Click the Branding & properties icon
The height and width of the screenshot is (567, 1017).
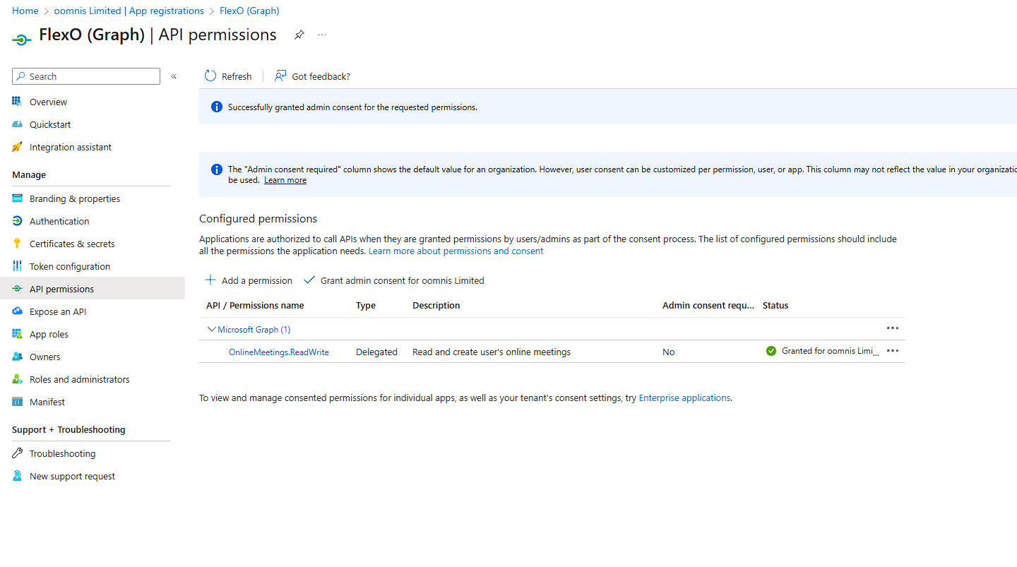tap(18, 198)
